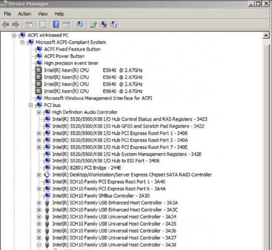This screenshot has width=272, height=250.
Task: Click icon of ACPI x64-based PC node
Action: 23,35
